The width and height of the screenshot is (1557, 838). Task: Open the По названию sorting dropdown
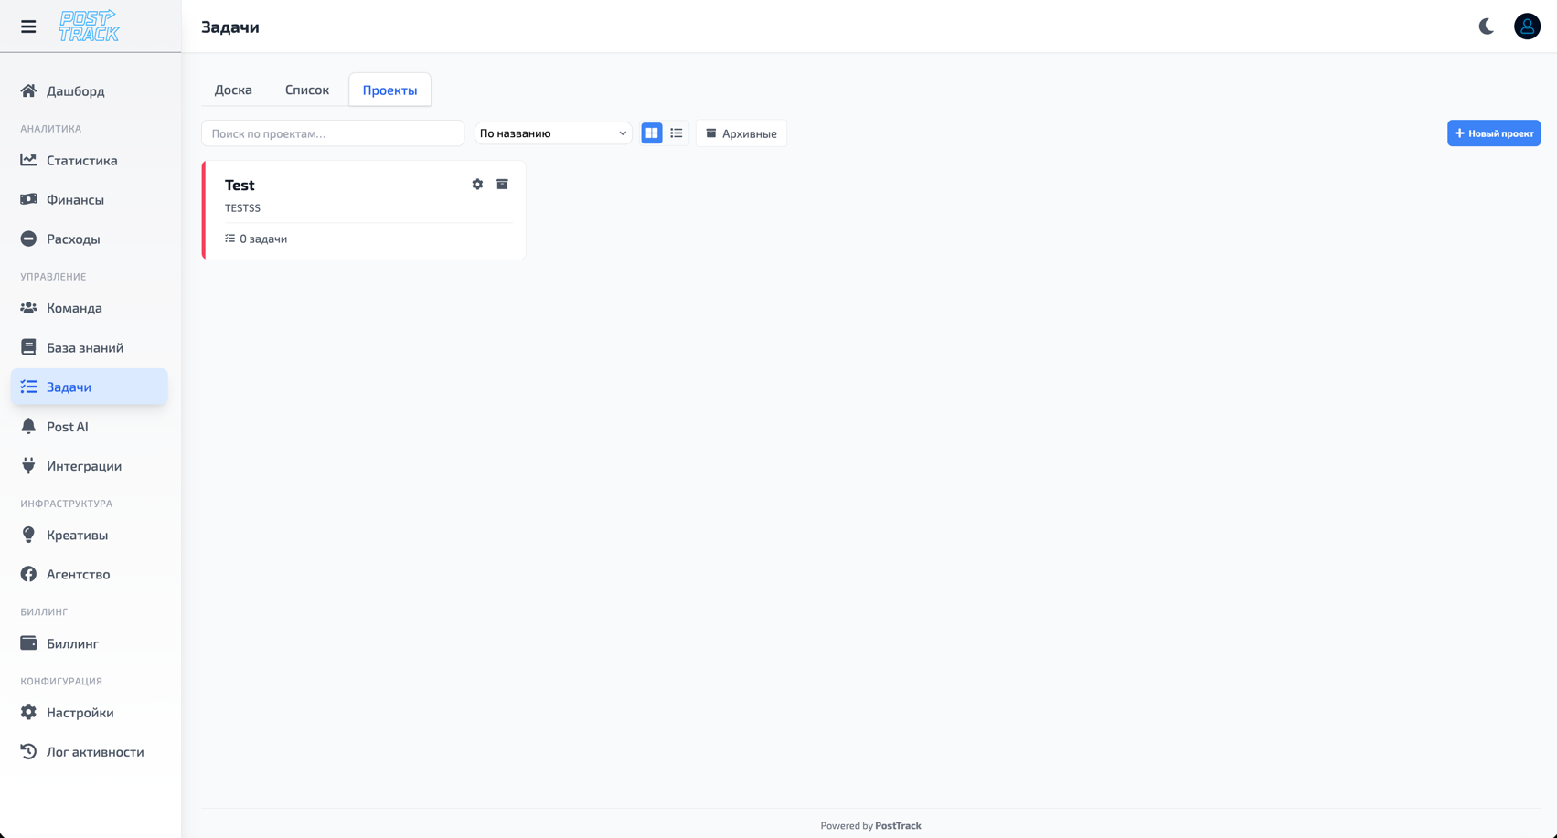click(x=552, y=133)
